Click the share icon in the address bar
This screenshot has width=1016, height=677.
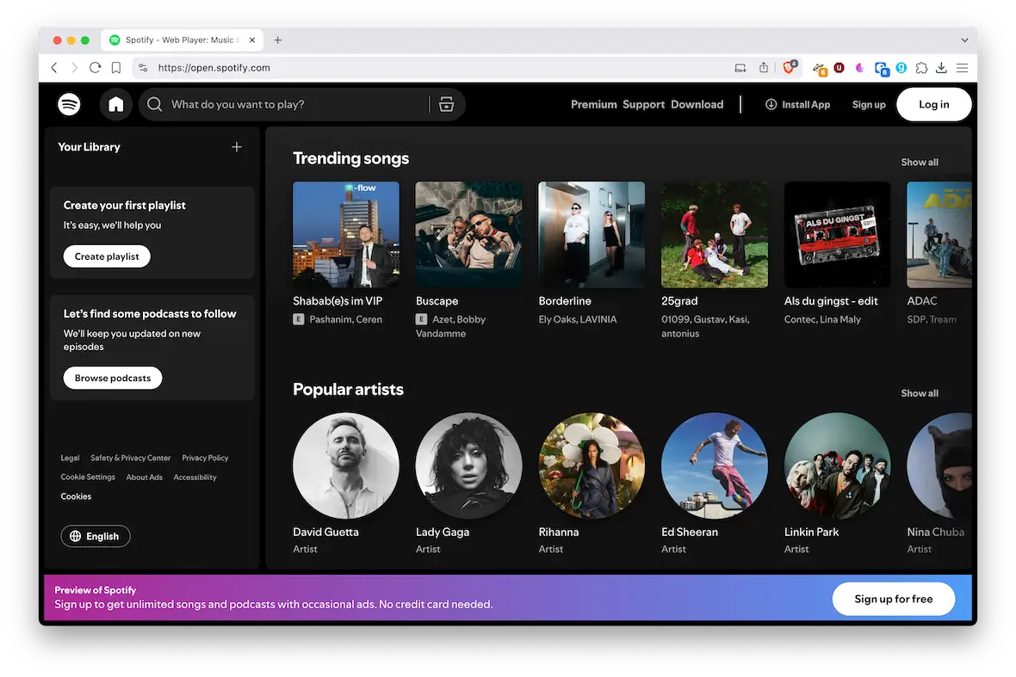coord(764,67)
